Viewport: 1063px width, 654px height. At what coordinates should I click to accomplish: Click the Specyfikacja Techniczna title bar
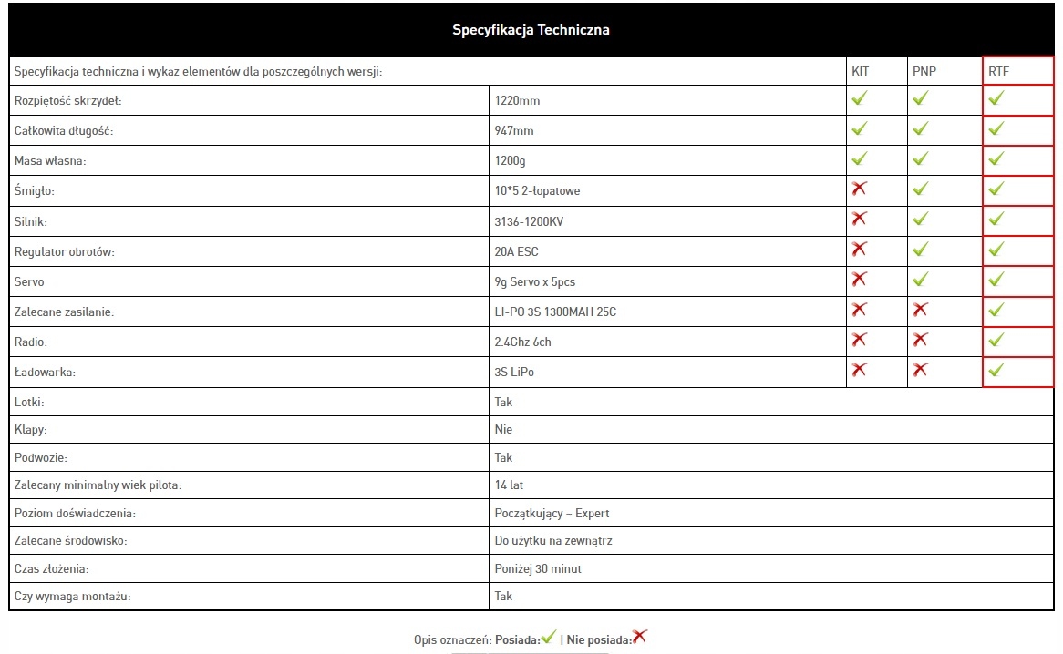[531, 30]
